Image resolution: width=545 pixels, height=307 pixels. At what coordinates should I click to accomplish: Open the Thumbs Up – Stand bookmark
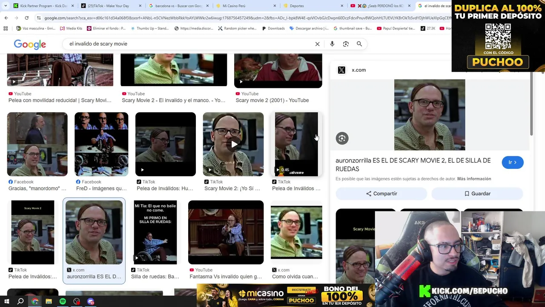pos(150,29)
